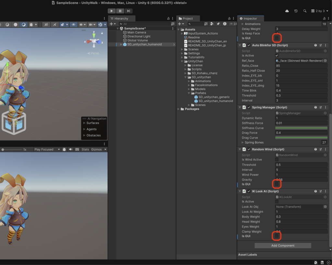
Task: Toggle the Scene gizmo rotation lock
Action: (102, 33)
